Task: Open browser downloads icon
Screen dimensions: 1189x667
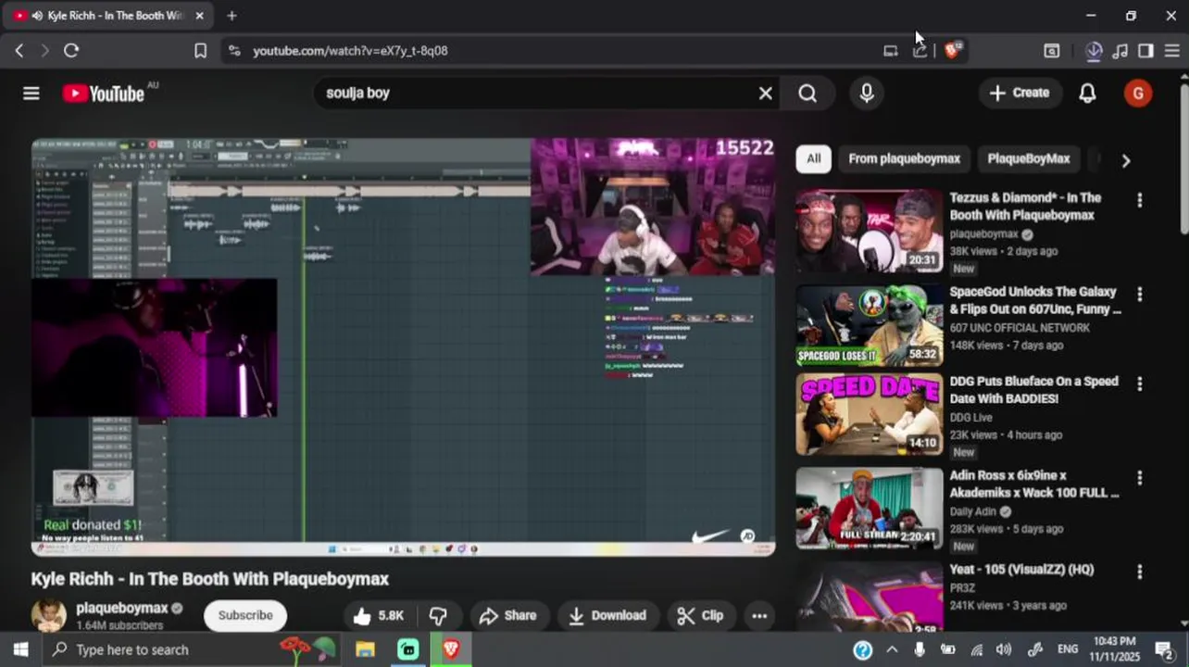Action: tap(1094, 51)
